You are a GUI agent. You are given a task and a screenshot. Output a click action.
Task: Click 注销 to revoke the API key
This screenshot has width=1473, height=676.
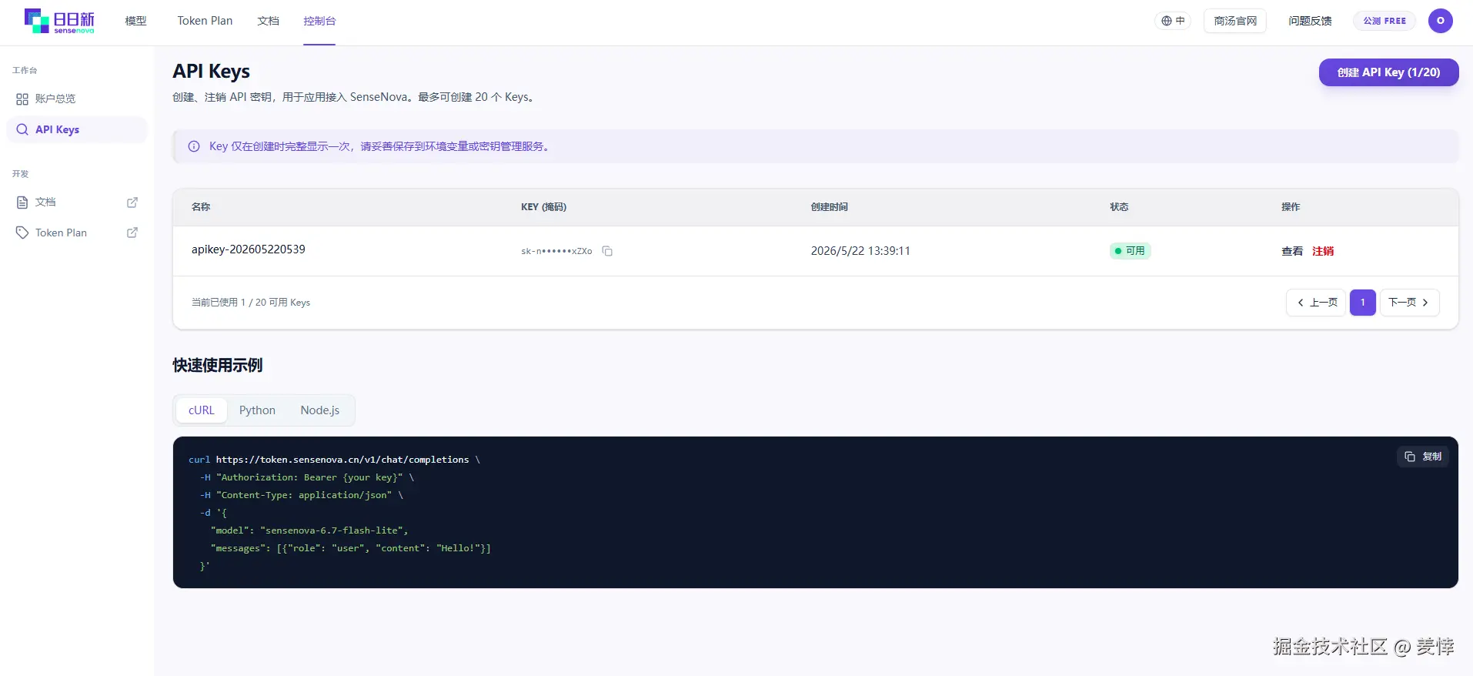click(1323, 251)
